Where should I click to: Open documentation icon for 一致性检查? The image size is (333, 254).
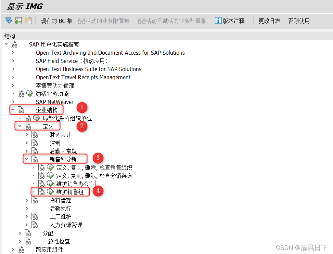pyautogui.click(x=28, y=241)
